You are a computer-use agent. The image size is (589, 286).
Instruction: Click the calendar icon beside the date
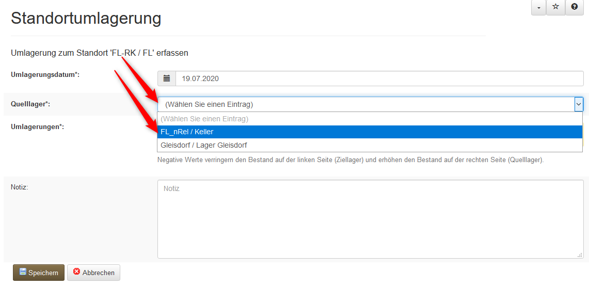[167, 79]
